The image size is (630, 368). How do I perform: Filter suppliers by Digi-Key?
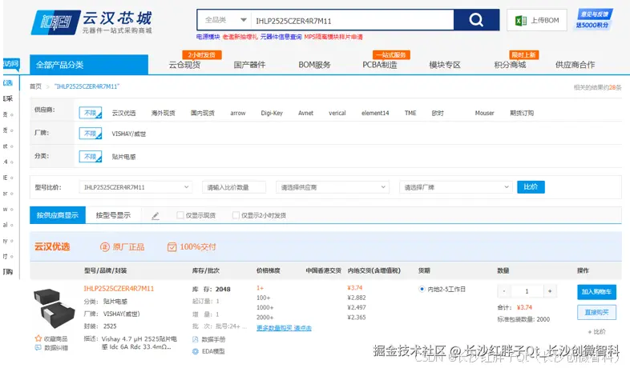(272, 114)
